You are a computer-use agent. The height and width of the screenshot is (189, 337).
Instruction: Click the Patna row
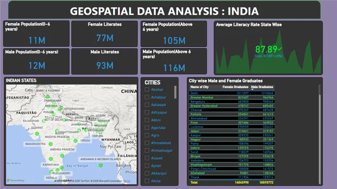(232, 143)
